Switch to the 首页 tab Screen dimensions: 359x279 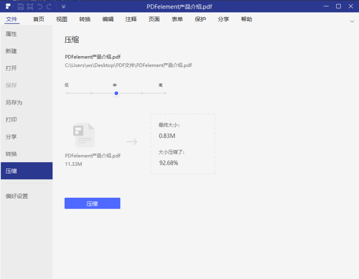point(39,19)
